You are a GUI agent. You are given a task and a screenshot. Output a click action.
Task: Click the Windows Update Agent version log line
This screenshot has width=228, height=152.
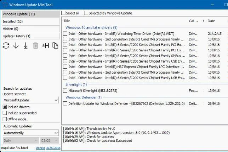coord(116,133)
